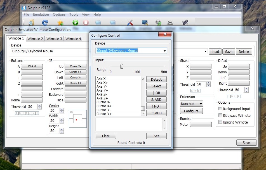Click the Set button
The image size is (266, 170).
156,136
